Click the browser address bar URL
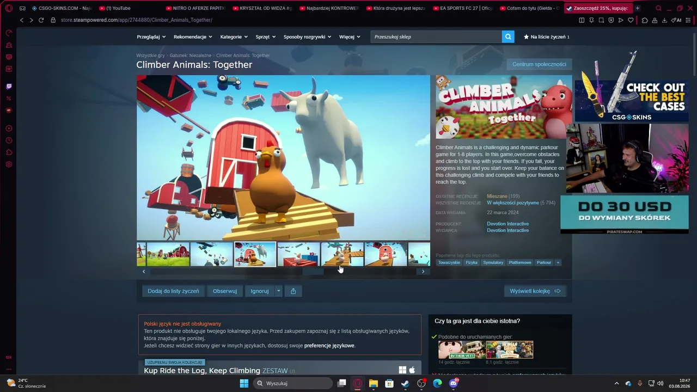 (137, 20)
